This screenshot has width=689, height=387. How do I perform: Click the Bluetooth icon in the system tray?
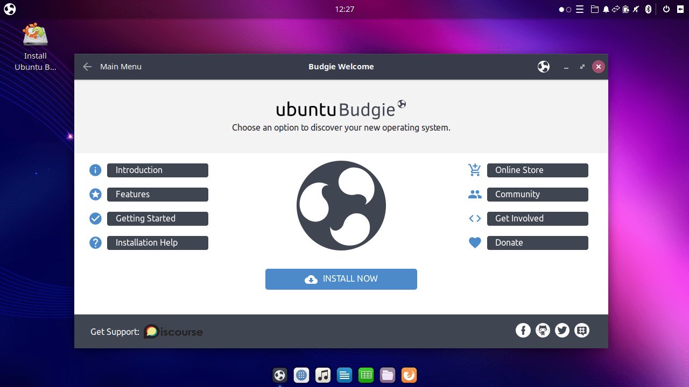[x=648, y=9]
